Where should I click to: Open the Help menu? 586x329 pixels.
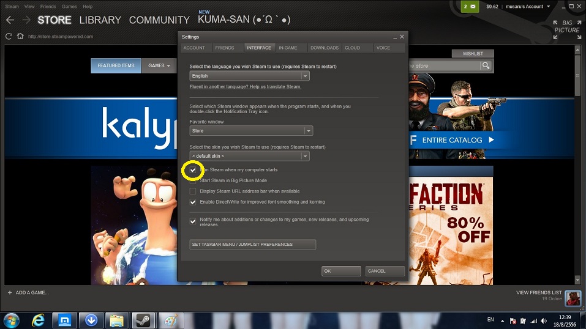(88, 6)
